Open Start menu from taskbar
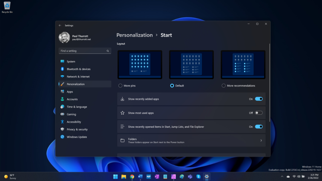Viewport: 322px width, 181px height. tap(115, 177)
